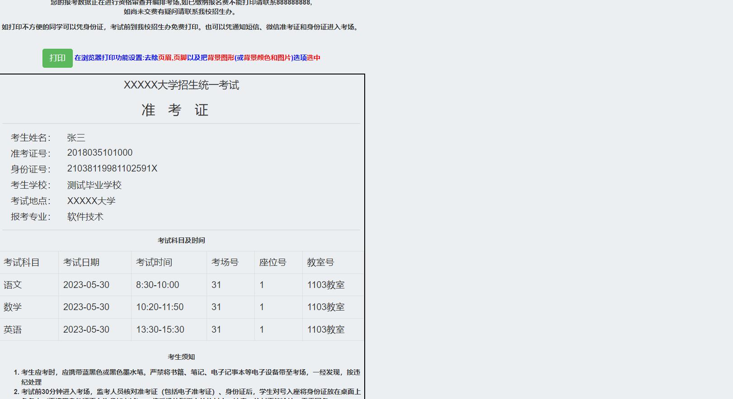Click room number 31 in 语文 row

coord(216,285)
